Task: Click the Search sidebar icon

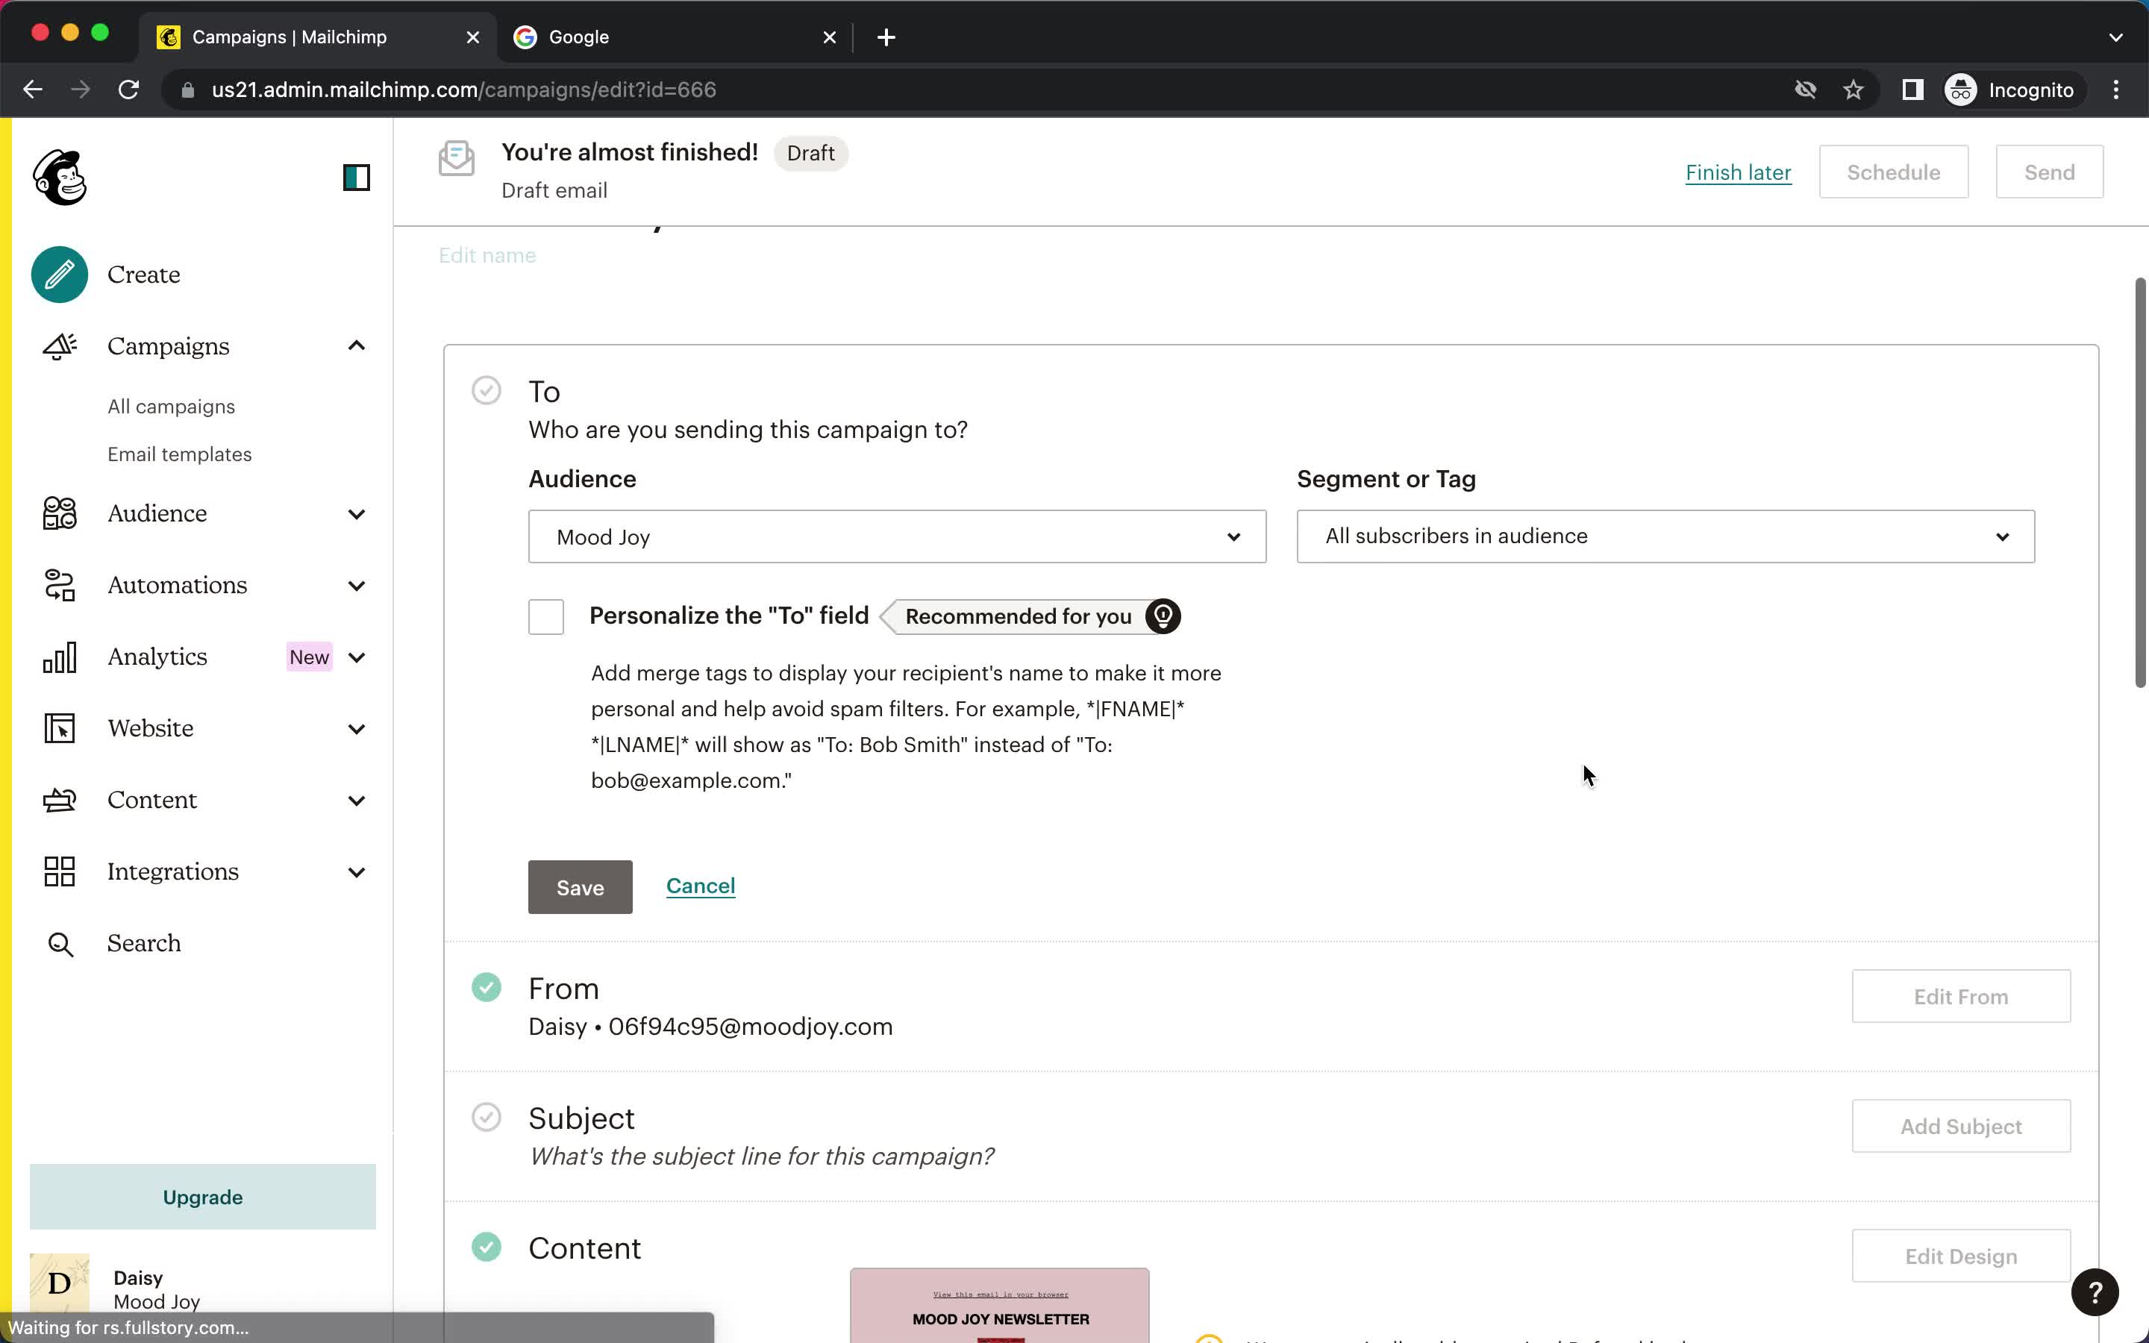Action: click(62, 942)
